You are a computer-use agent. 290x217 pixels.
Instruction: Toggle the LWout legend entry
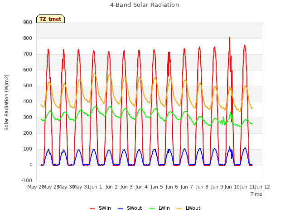tap(188, 208)
